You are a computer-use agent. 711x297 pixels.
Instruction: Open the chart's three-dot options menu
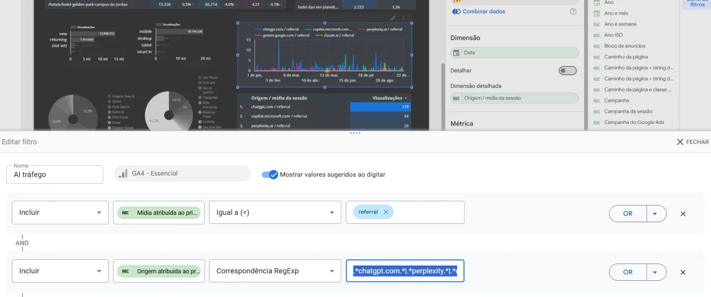[x=404, y=18]
